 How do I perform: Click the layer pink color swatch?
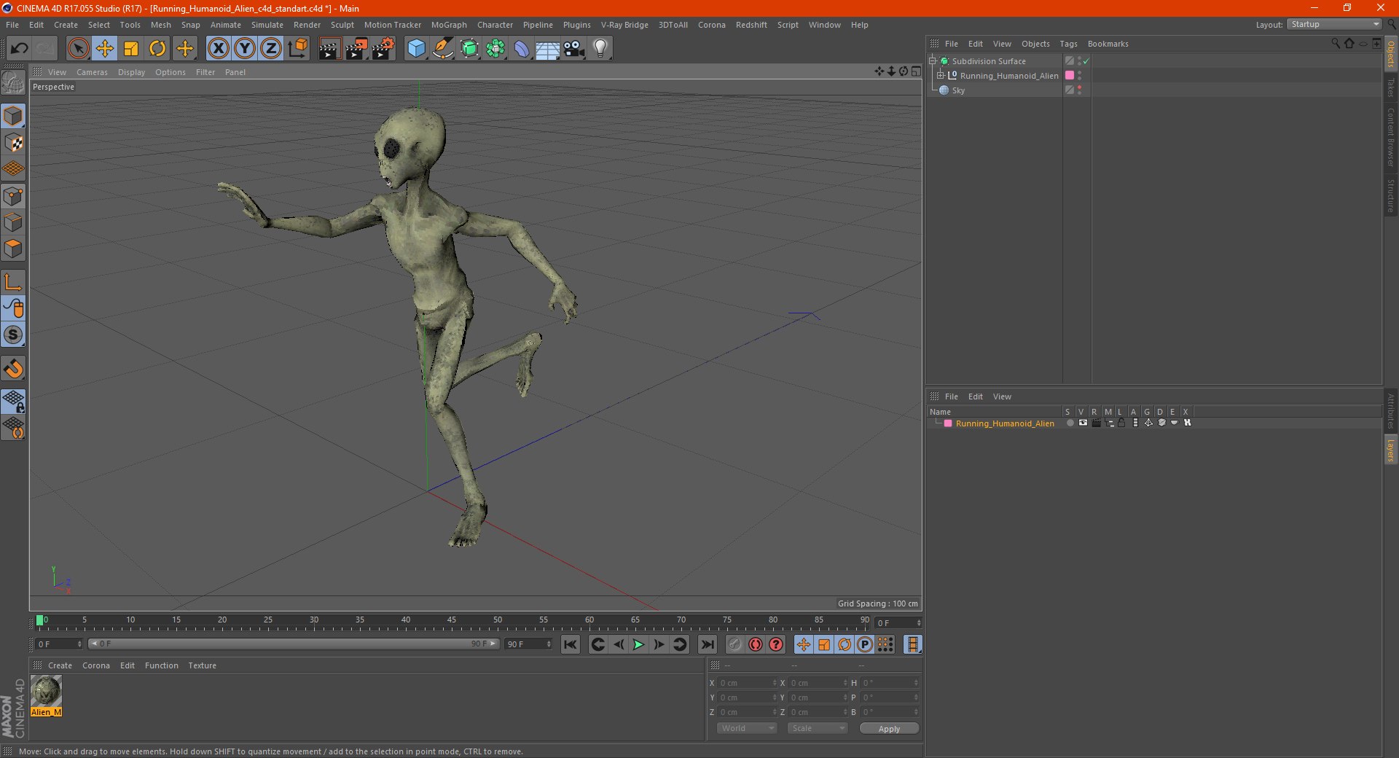[948, 423]
